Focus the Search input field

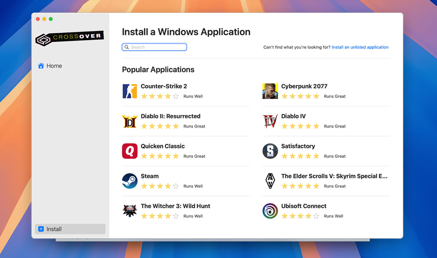click(x=154, y=47)
